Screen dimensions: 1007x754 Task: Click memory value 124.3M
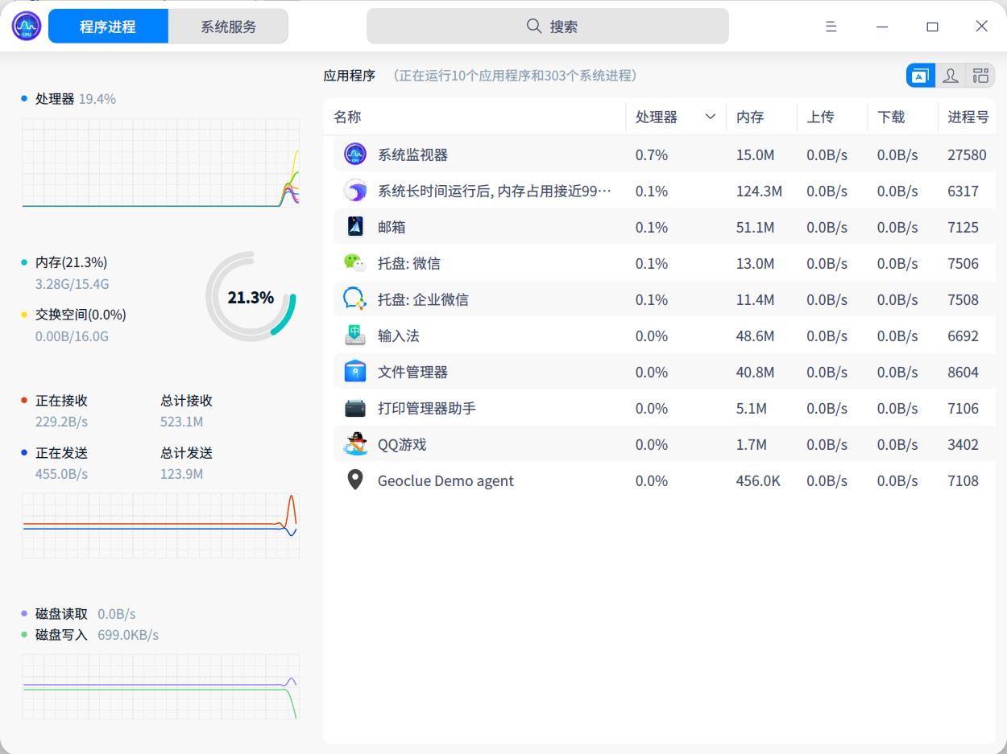(x=759, y=192)
